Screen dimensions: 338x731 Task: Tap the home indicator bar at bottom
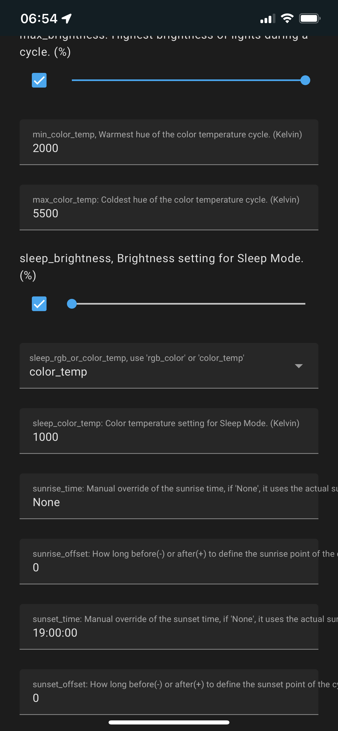pos(169,722)
